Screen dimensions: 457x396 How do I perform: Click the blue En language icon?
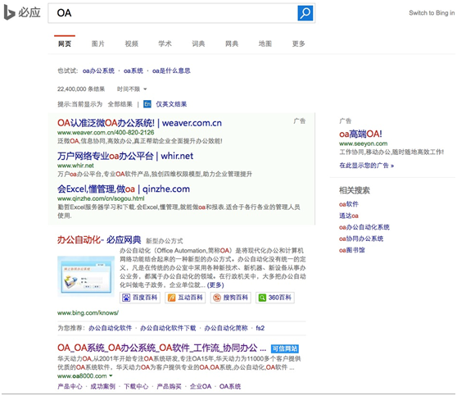point(147,104)
